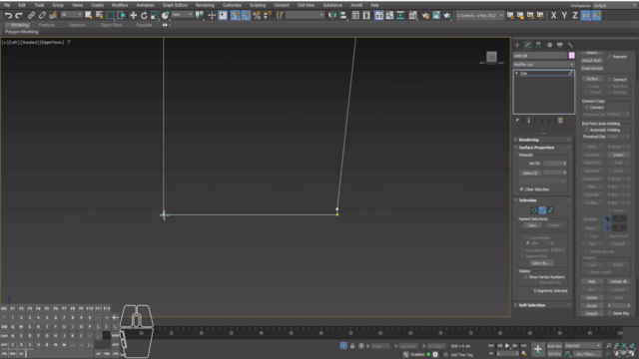
Task: Toggle the Same Shp checkbox
Action: [610, 313]
